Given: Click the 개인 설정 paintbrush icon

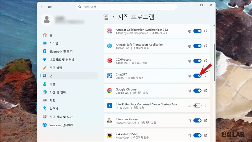Looking at the screenshot, I should 45,67.
